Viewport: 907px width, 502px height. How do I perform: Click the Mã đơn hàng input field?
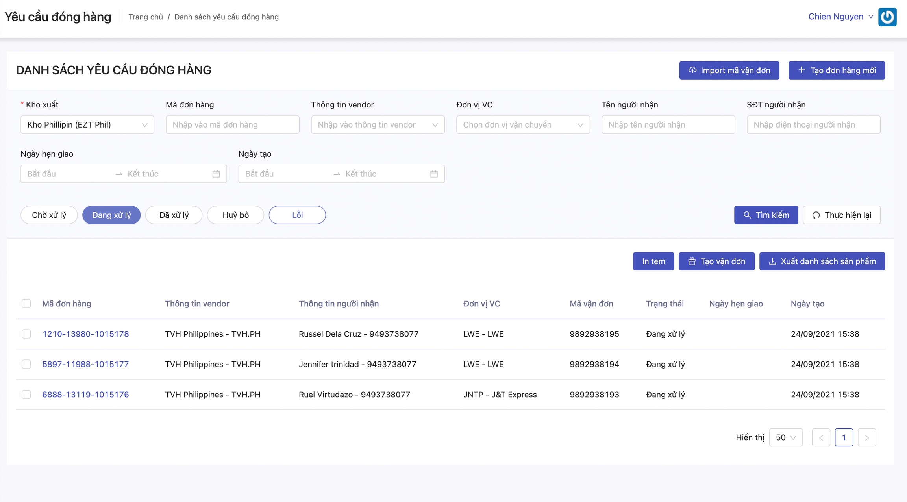232,125
